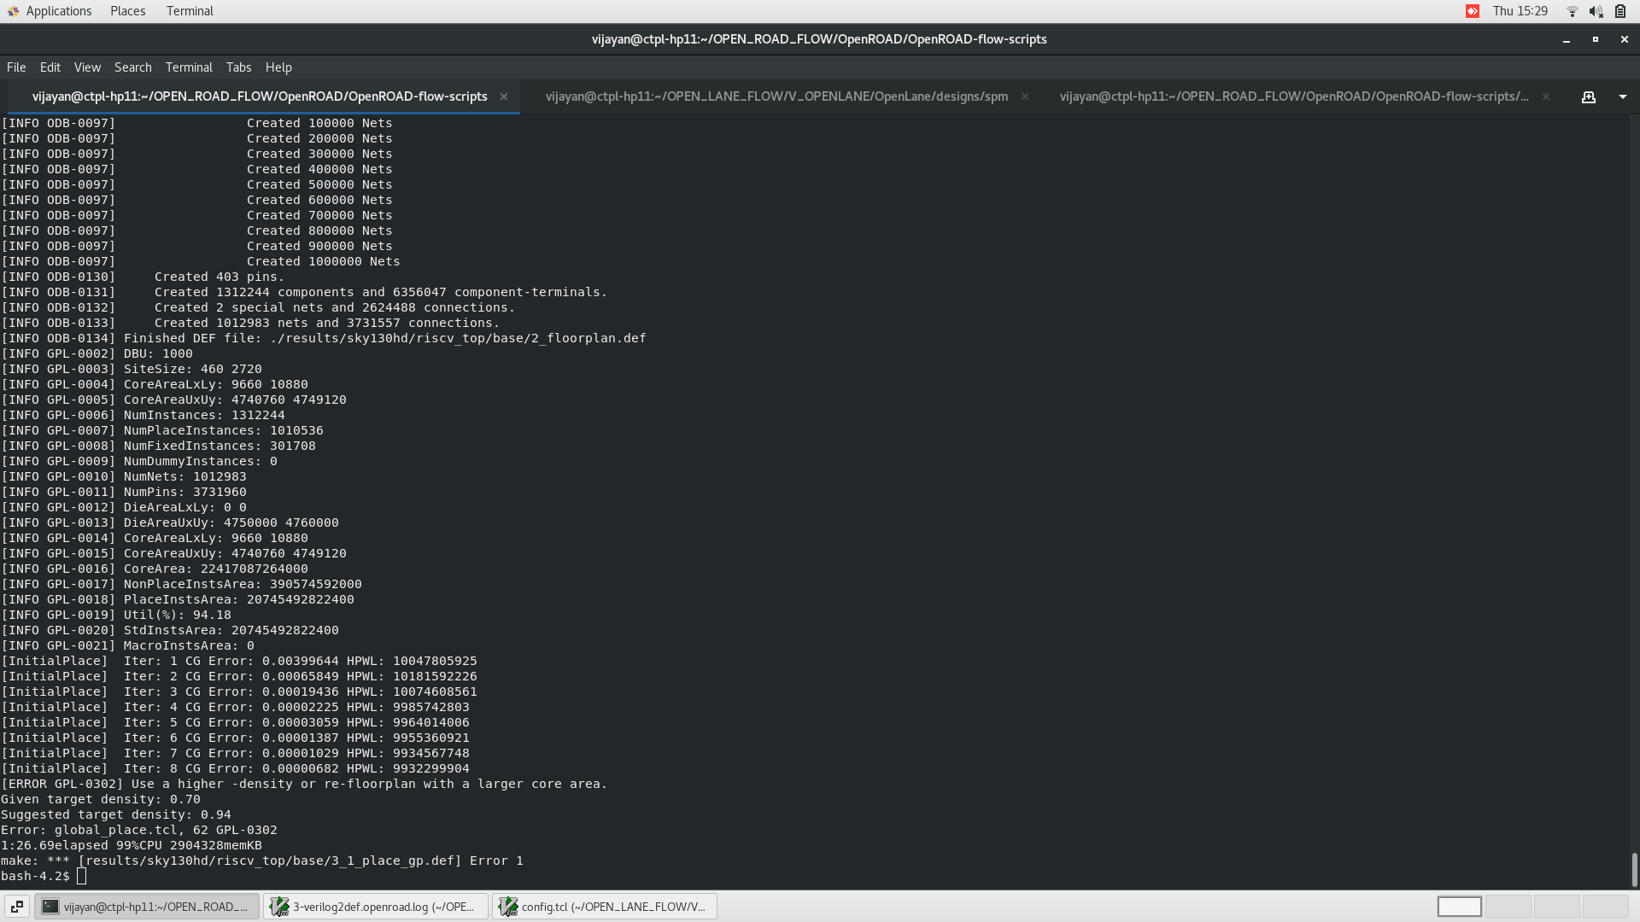Click the workspace switcher icon in bottom taskbar
Image resolution: width=1640 pixels, height=922 pixels.
click(16, 906)
